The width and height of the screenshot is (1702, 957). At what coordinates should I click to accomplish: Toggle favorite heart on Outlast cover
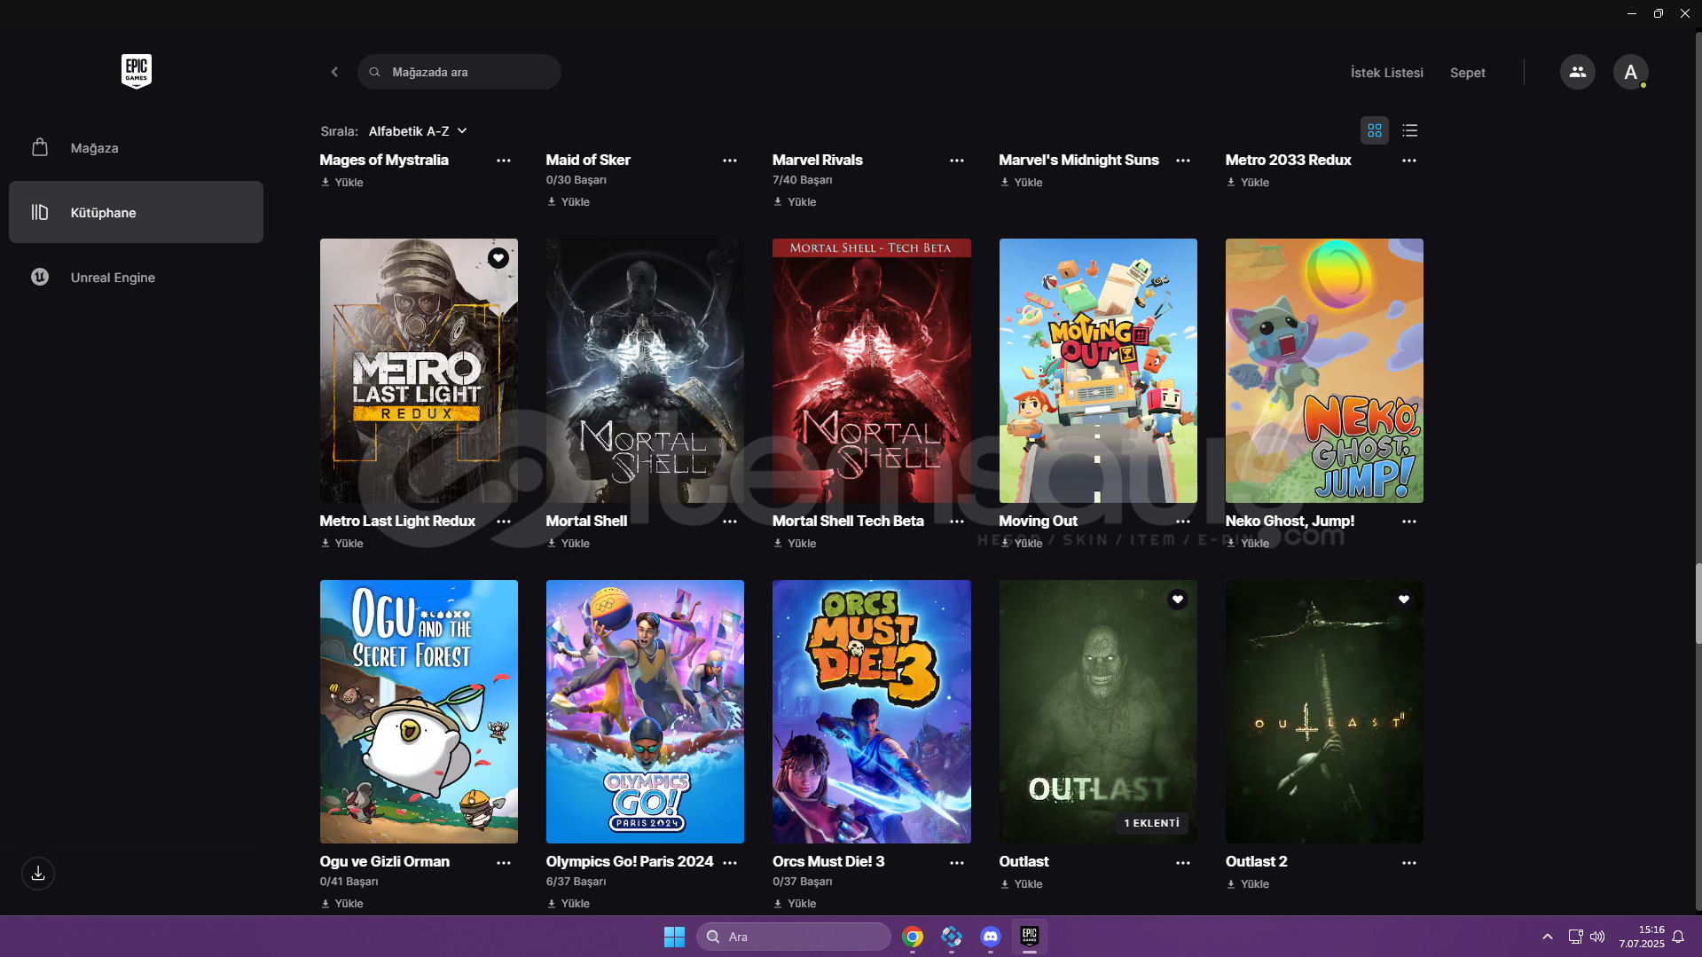click(1177, 600)
